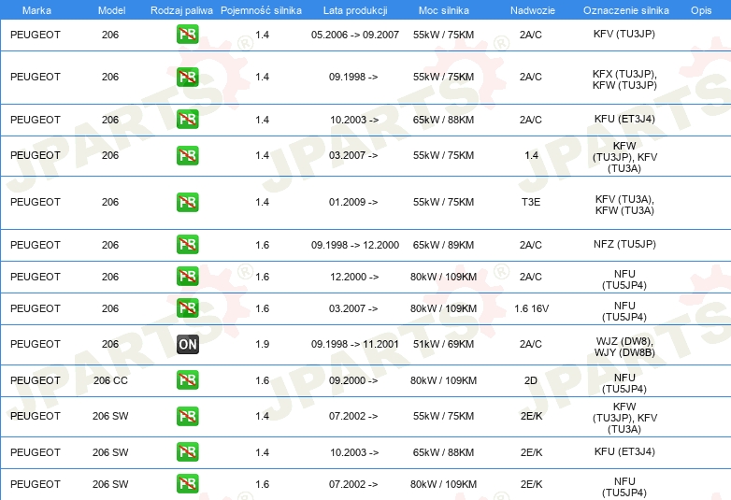Select power value 65kW / 89KM
This screenshot has width=731, height=500.
pyautogui.click(x=443, y=245)
